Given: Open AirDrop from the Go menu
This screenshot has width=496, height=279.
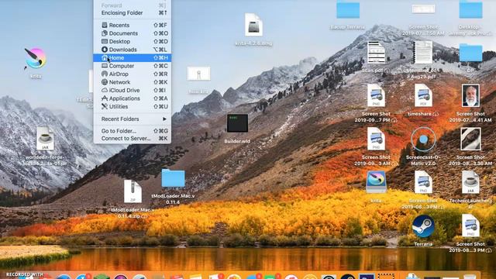Looking at the screenshot, I should point(133,74).
